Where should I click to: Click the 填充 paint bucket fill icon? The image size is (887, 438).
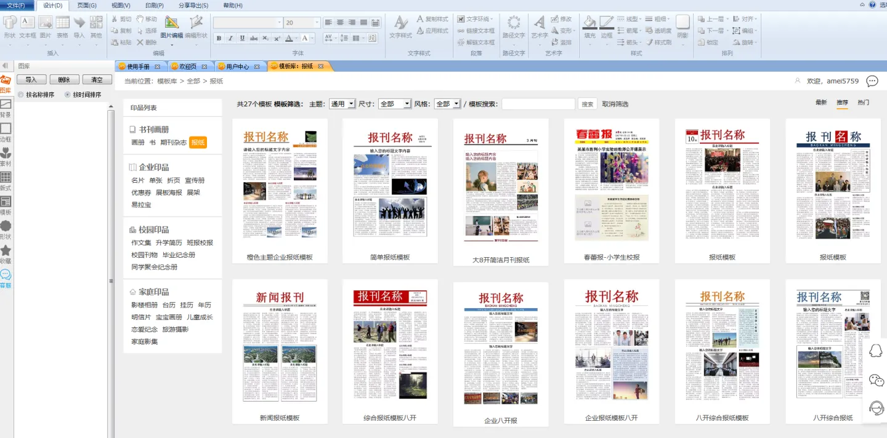click(x=589, y=27)
